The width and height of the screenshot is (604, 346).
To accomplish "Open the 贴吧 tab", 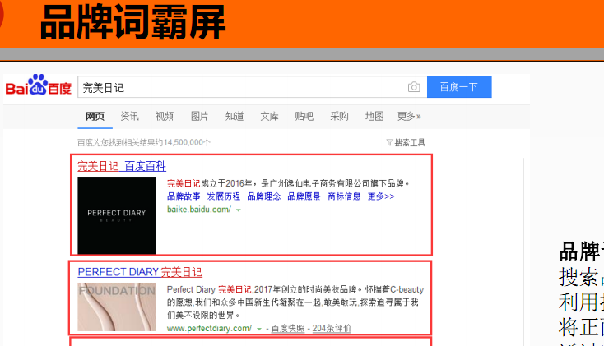I will pos(304,116).
